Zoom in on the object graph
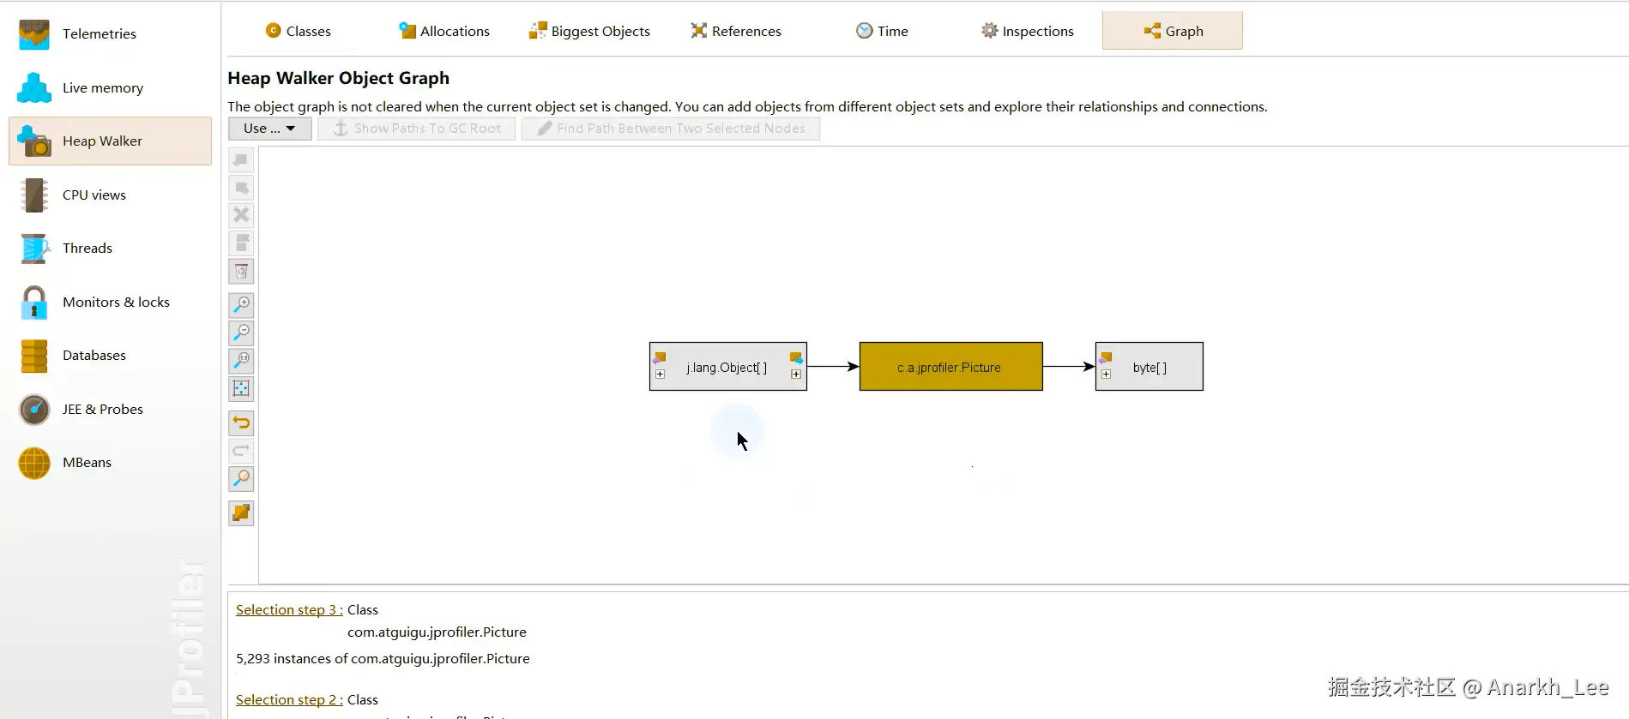Screen dimensions: 1629x719 pos(241,305)
